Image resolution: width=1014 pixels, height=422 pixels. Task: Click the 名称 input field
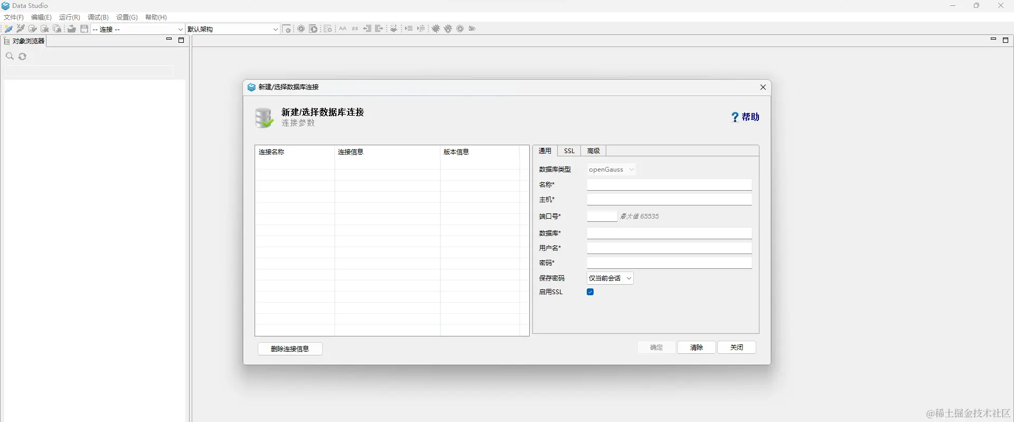[x=669, y=185]
